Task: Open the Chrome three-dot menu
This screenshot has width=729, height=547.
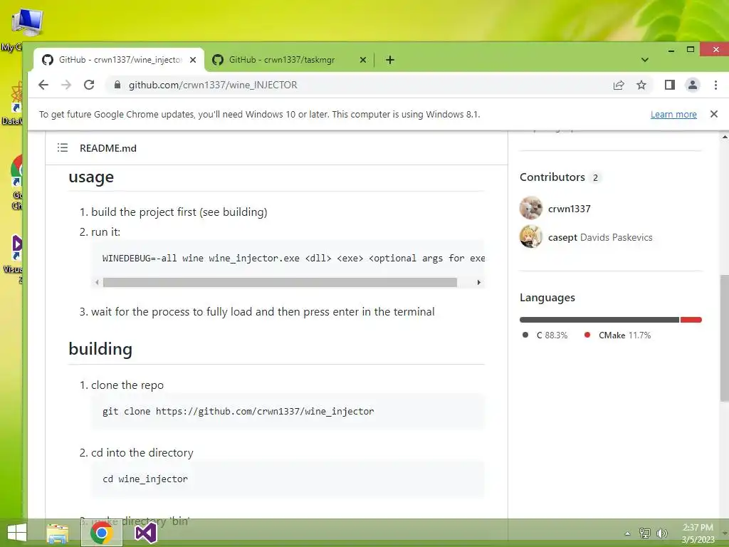Action: tap(715, 85)
